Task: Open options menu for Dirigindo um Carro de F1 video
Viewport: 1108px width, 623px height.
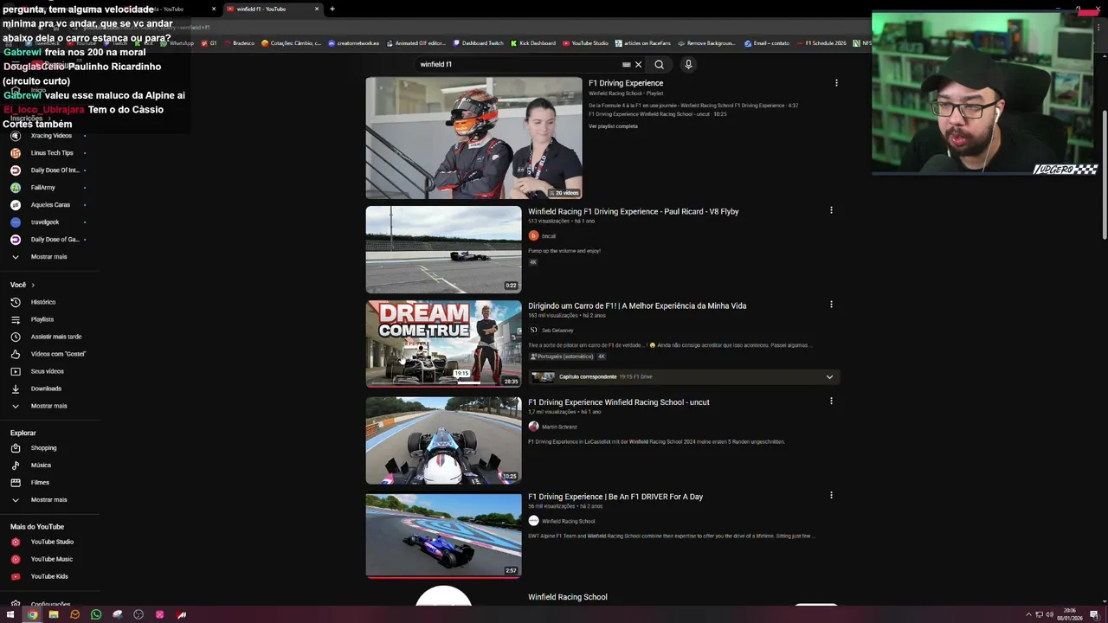Action: click(x=831, y=305)
